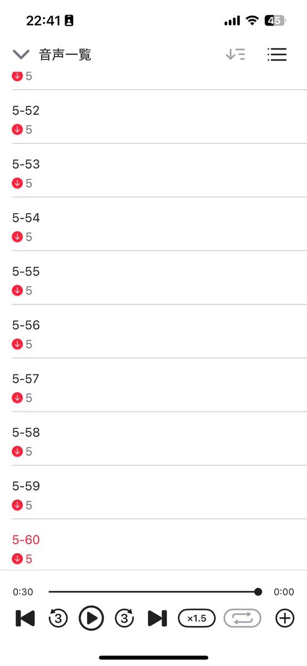The height and width of the screenshot is (666, 307).
Task: Rewind three seconds
Action: coord(58,618)
